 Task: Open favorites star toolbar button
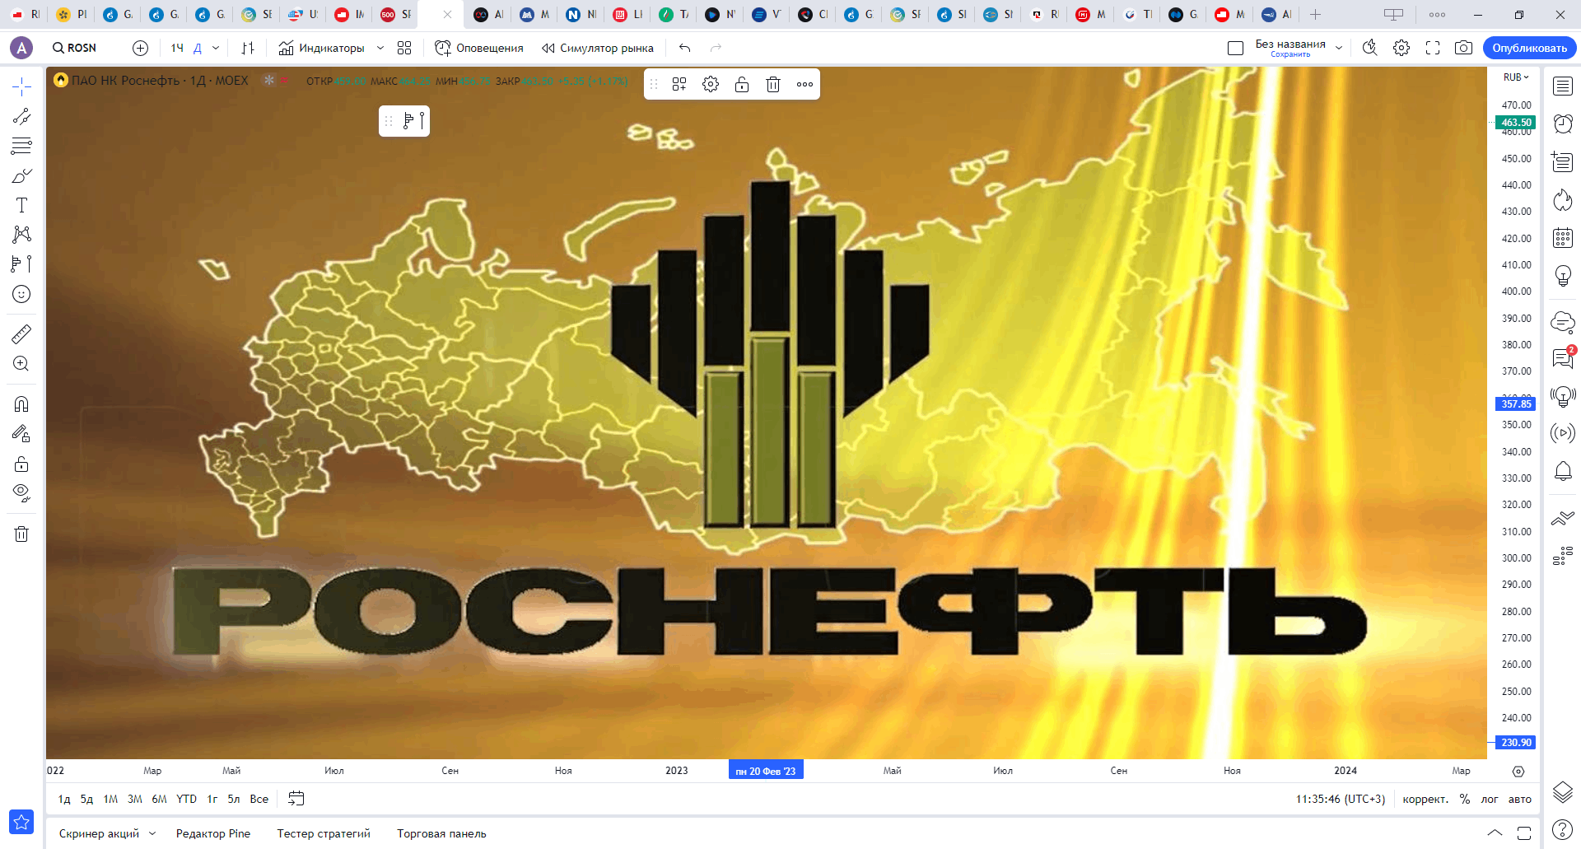pyautogui.click(x=21, y=822)
